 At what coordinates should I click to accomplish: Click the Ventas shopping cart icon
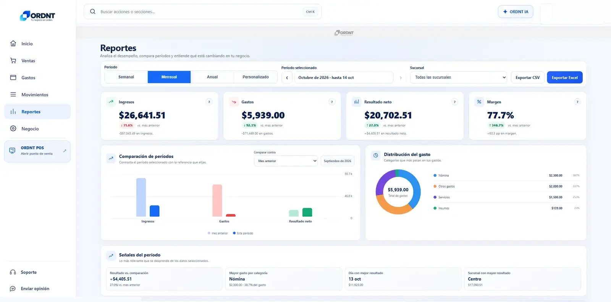click(x=13, y=61)
